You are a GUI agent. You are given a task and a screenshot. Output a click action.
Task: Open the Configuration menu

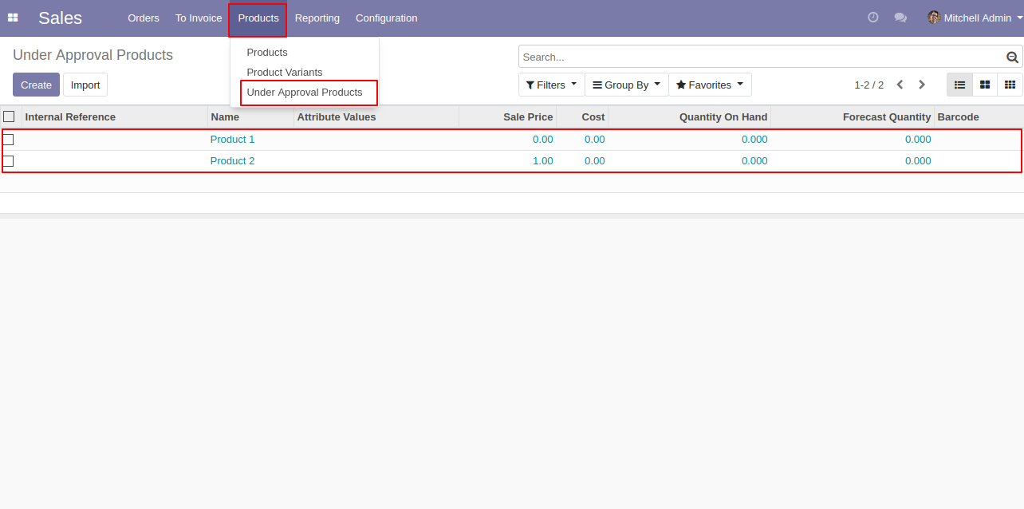[x=386, y=18]
